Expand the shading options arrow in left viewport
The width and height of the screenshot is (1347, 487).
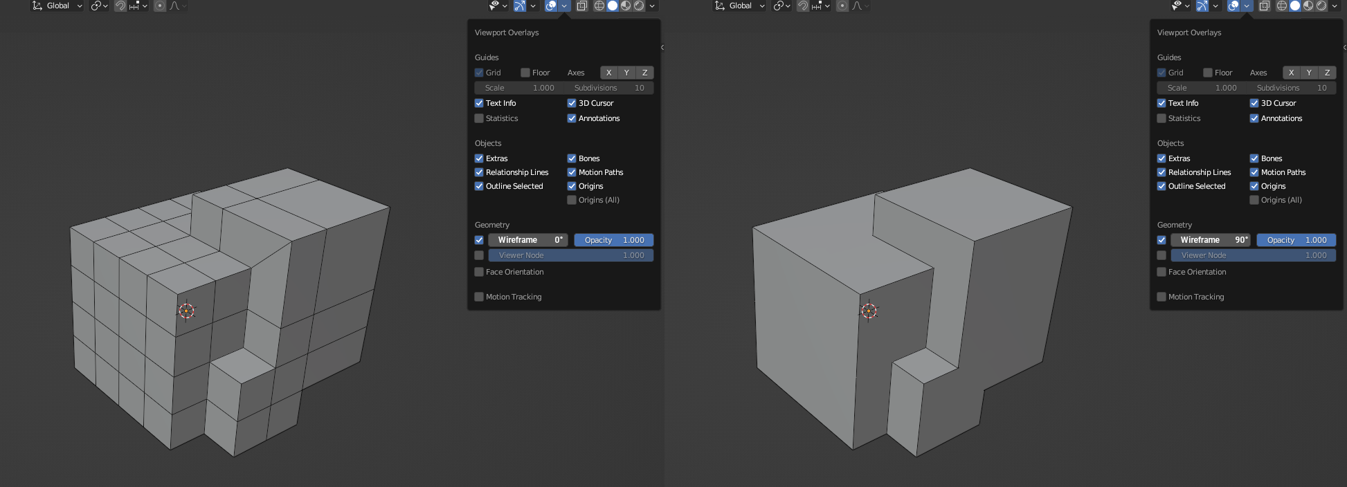(x=652, y=6)
